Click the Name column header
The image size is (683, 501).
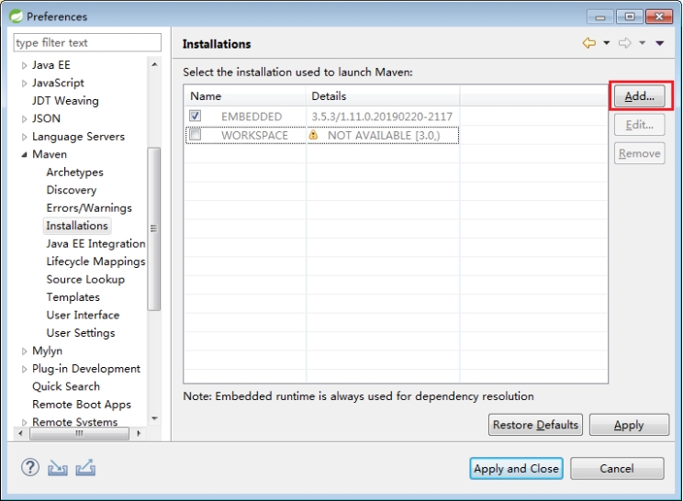tap(245, 95)
